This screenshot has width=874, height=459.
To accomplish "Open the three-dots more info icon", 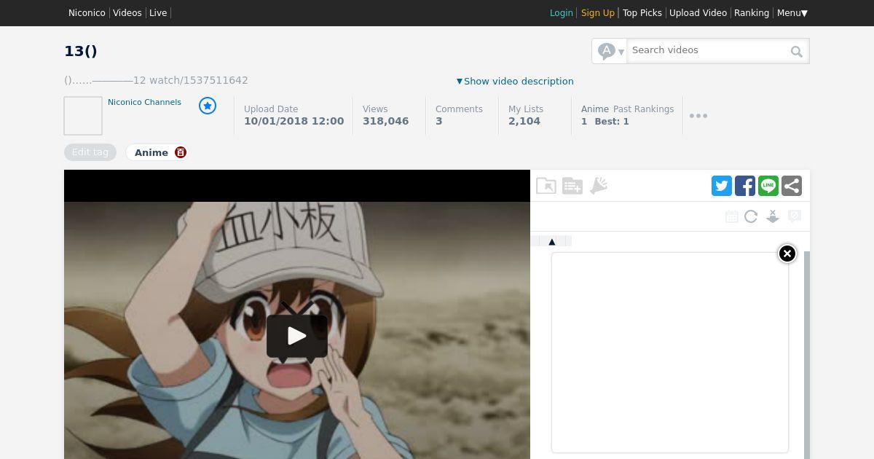I will coord(698,116).
